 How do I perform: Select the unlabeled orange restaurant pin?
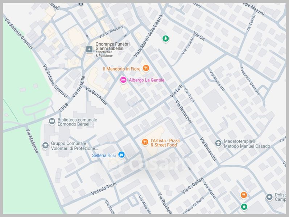244,195
